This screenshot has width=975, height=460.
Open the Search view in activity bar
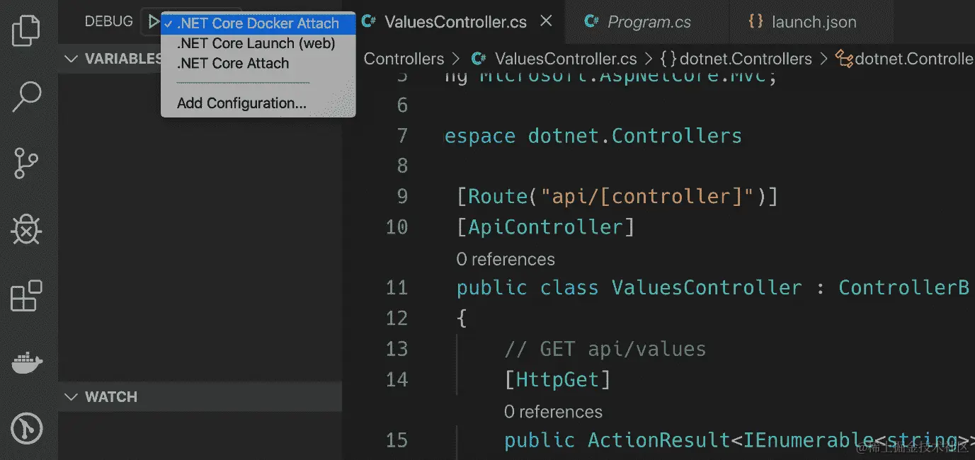coord(28,97)
